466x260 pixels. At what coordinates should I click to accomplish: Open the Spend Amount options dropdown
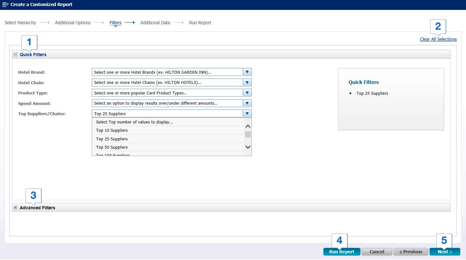(172, 103)
